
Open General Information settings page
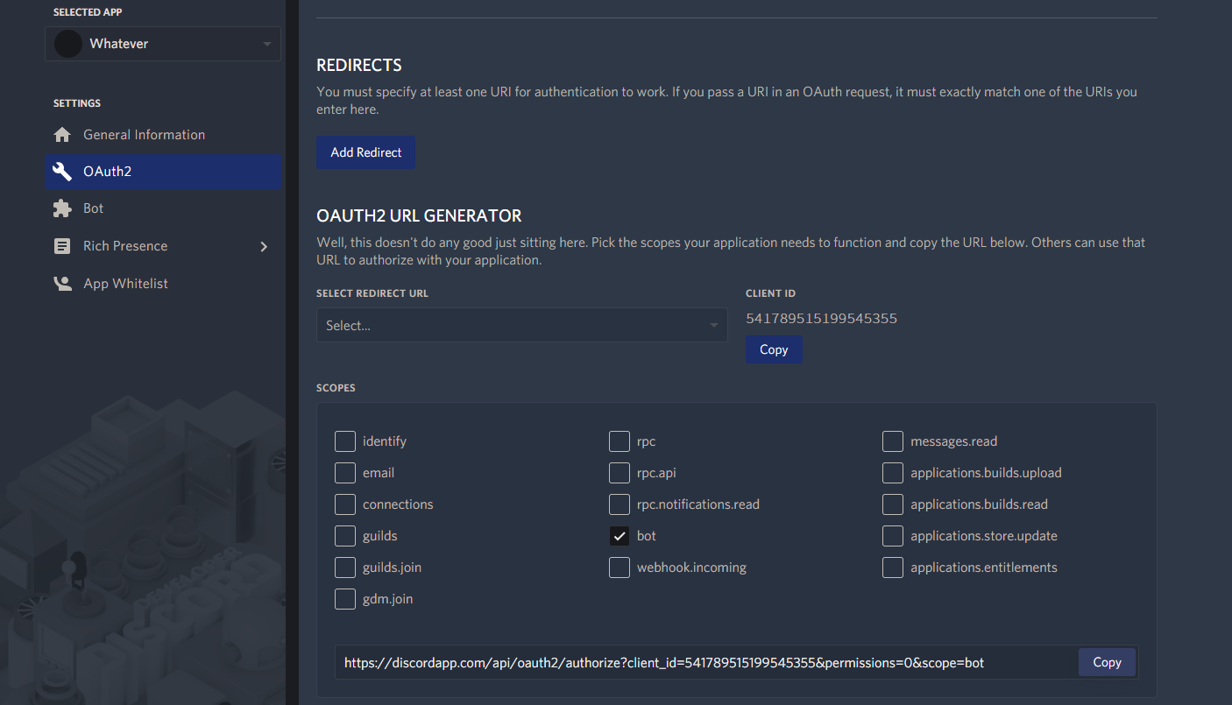163,135
